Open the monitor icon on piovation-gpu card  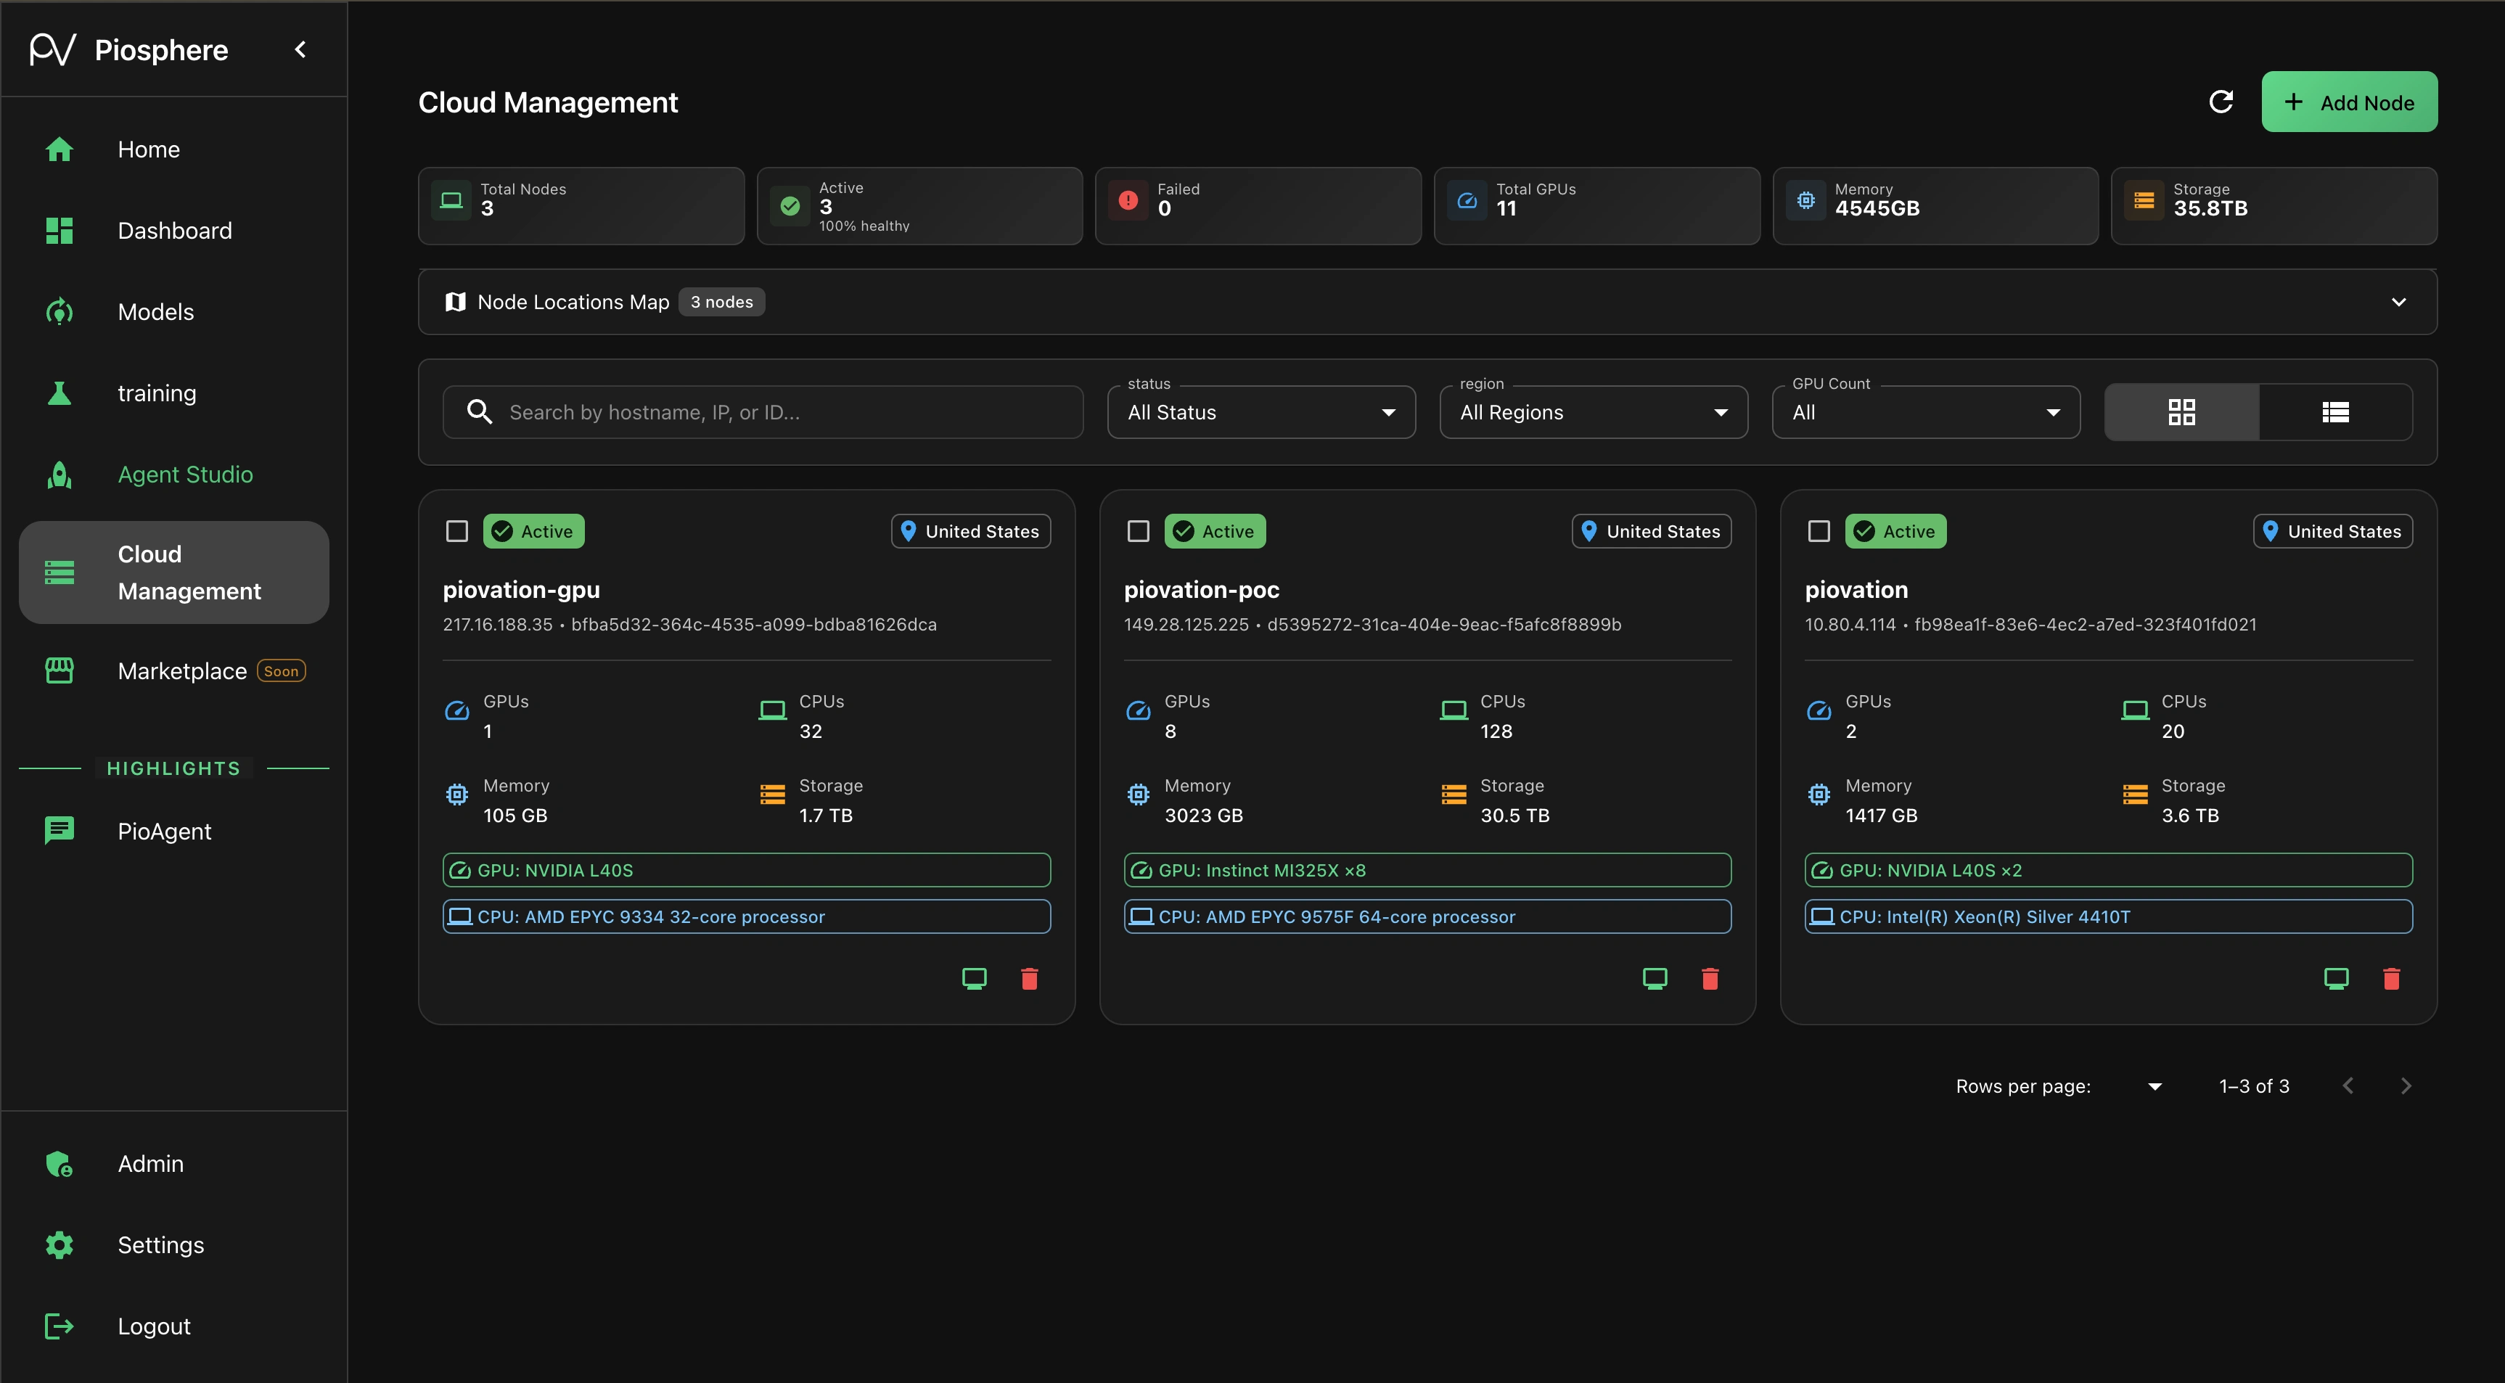(973, 978)
